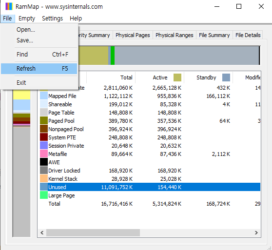Select Refresh in the File menu

[39, 69]
